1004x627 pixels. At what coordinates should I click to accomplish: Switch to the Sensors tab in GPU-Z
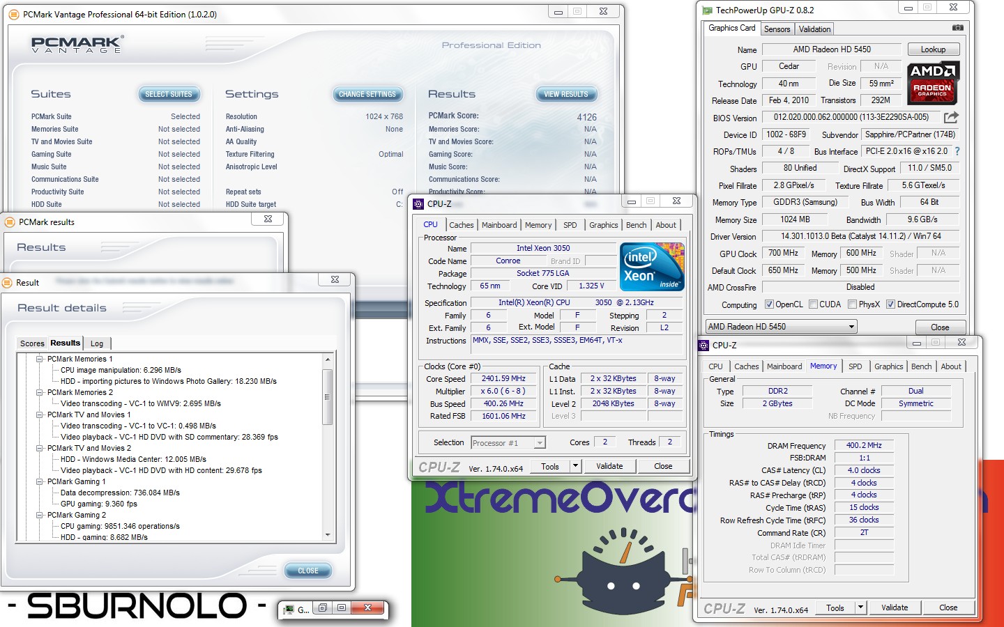tap(777, 29)
